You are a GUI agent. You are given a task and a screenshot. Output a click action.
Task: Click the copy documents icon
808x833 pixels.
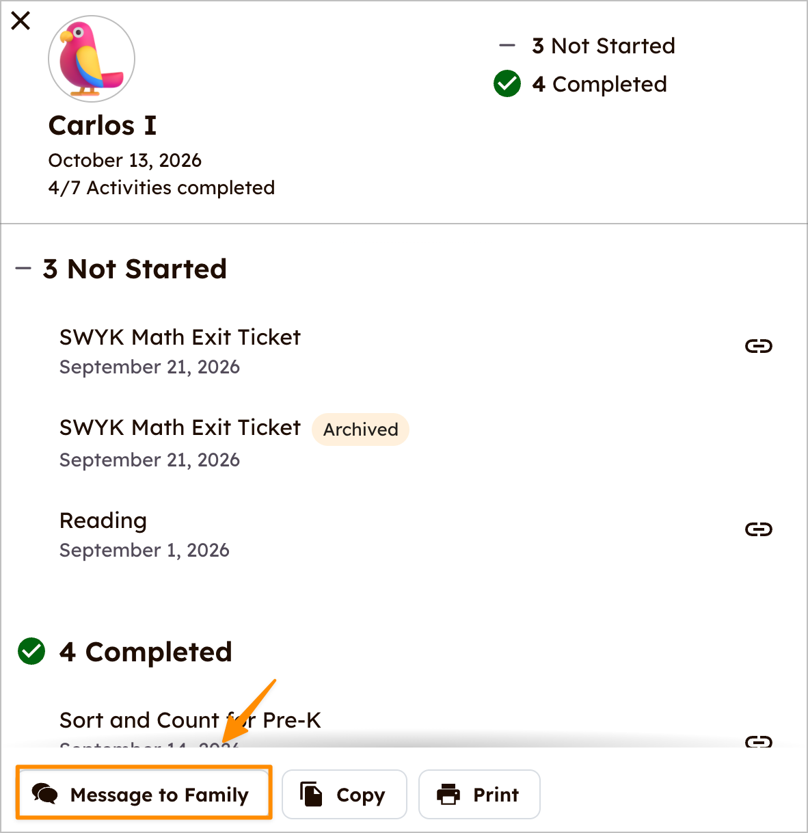[311, 794]
